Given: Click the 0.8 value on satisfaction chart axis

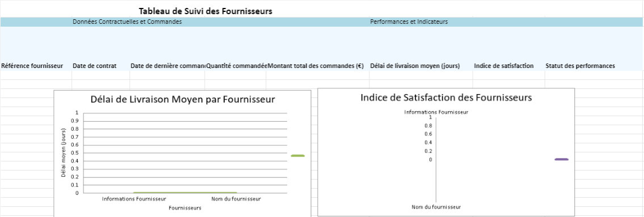Looking at the screenshot, I should (428, 126).
